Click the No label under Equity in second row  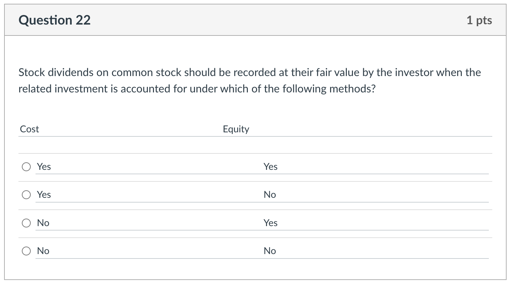coord(270,195)
